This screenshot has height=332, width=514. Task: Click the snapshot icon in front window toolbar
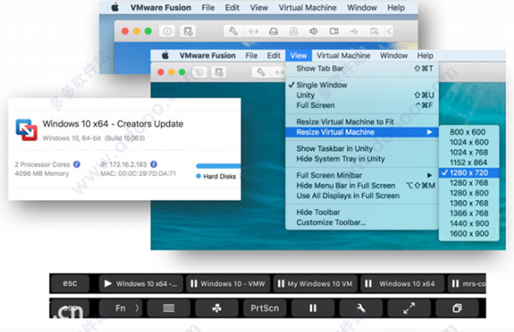219,72
